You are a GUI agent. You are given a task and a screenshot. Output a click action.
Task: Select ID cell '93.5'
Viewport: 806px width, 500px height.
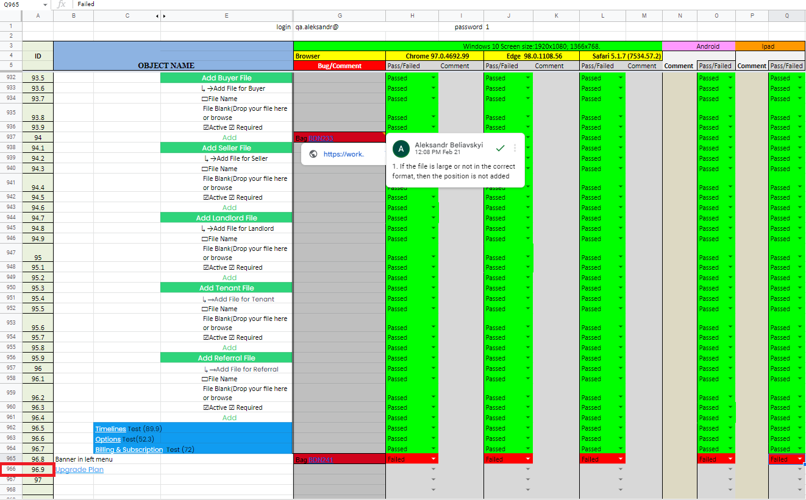point(38,78)
